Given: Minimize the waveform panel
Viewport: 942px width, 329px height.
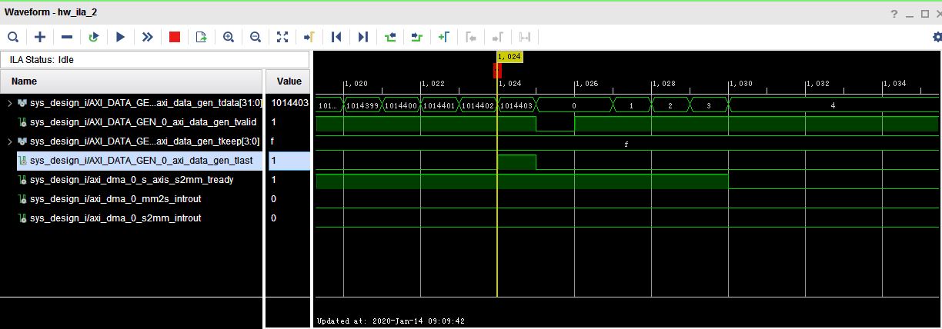Looking at the screenshot, I should 909,15.
